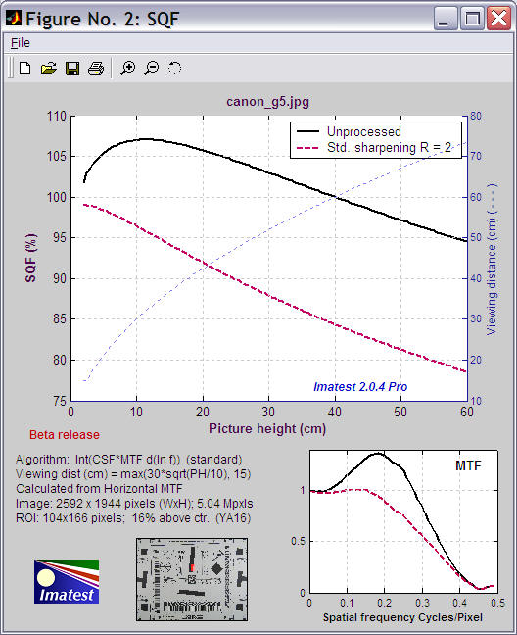Click the New Figure toolbar icon
This screenshot has width=517, height=635.
(25, 68)
